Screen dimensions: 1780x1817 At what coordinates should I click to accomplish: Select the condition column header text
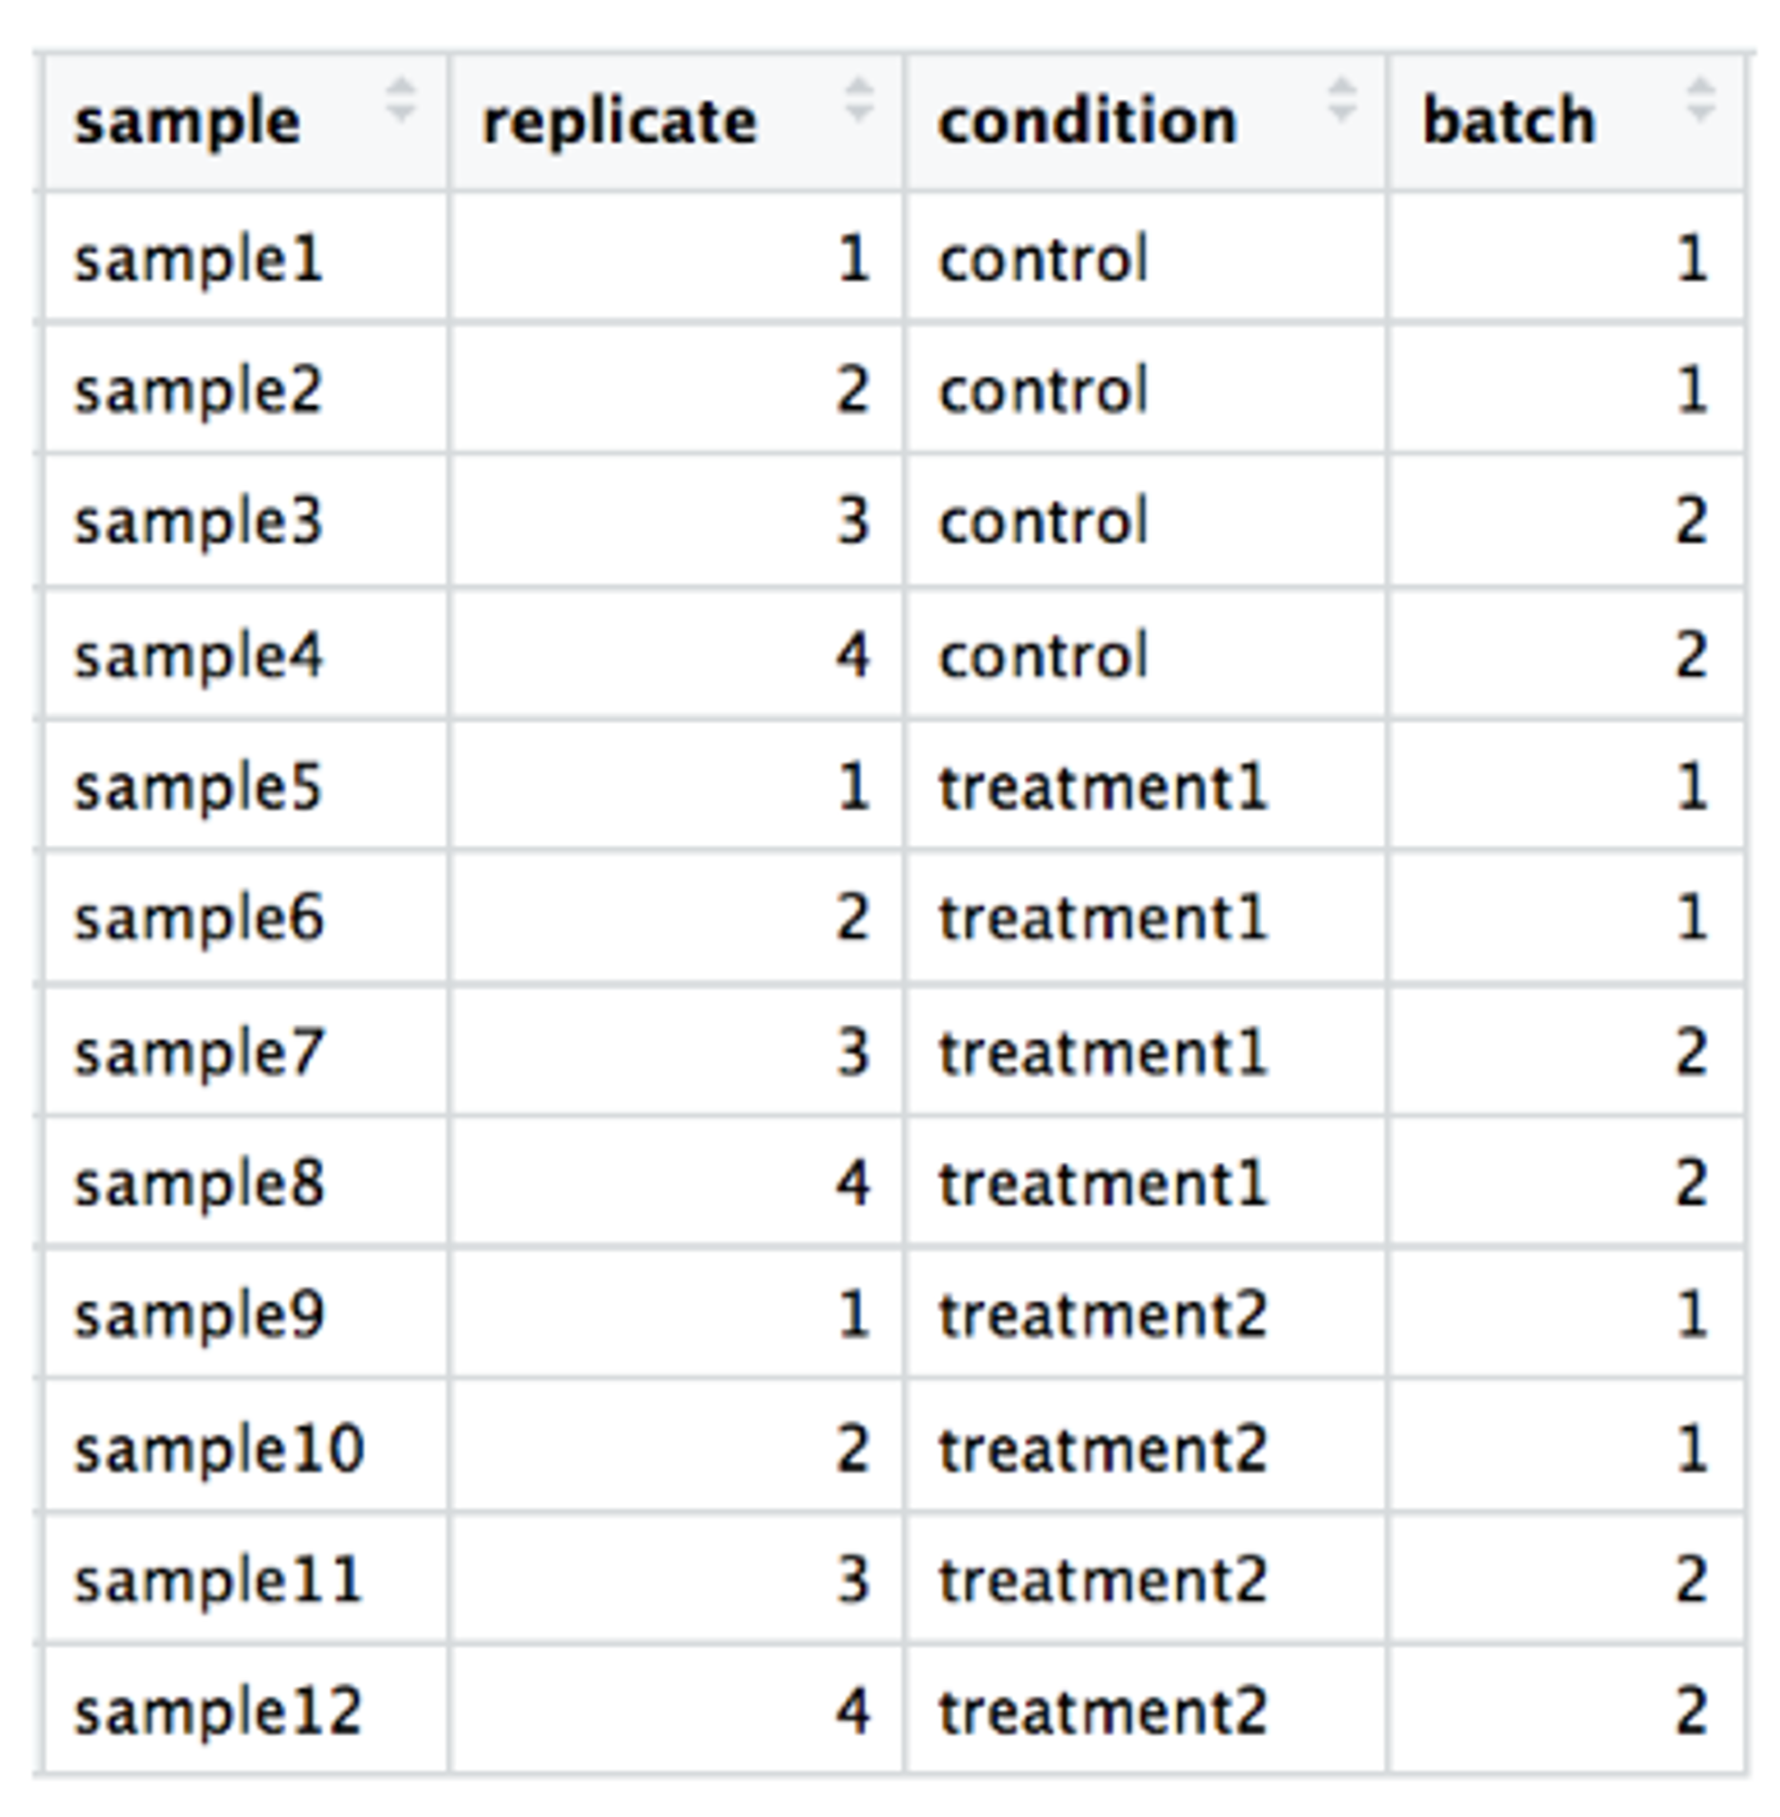[x=1088, y=122]
